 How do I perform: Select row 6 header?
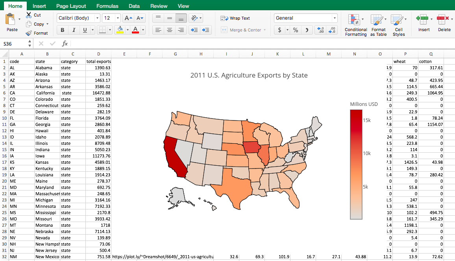[4, 93]
